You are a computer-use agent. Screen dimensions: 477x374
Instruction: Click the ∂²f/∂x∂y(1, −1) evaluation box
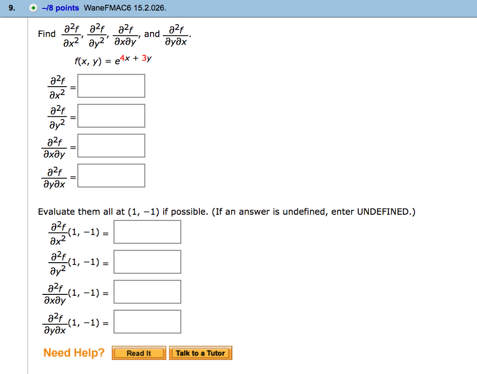pos(147,291)
